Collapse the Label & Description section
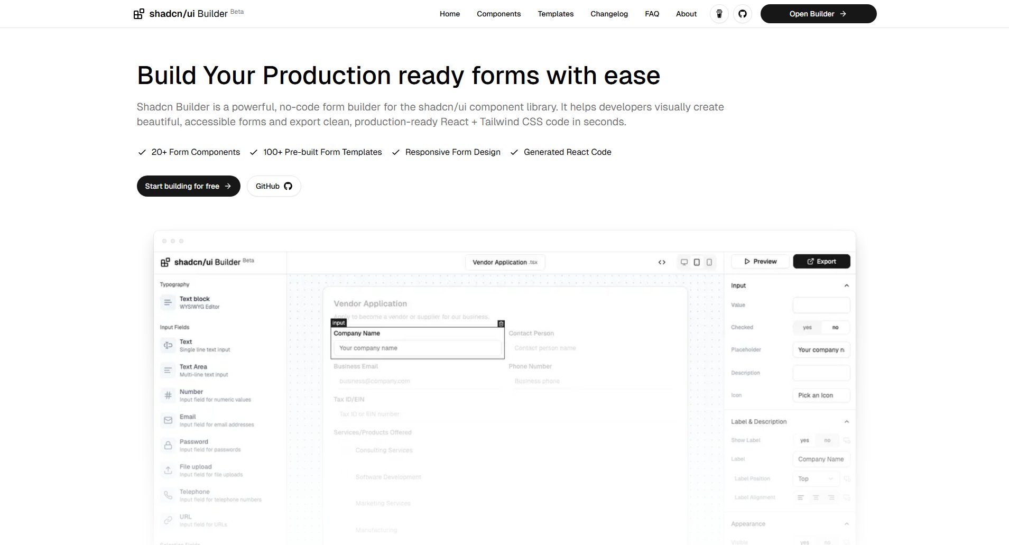 click(x=846, y=421)
